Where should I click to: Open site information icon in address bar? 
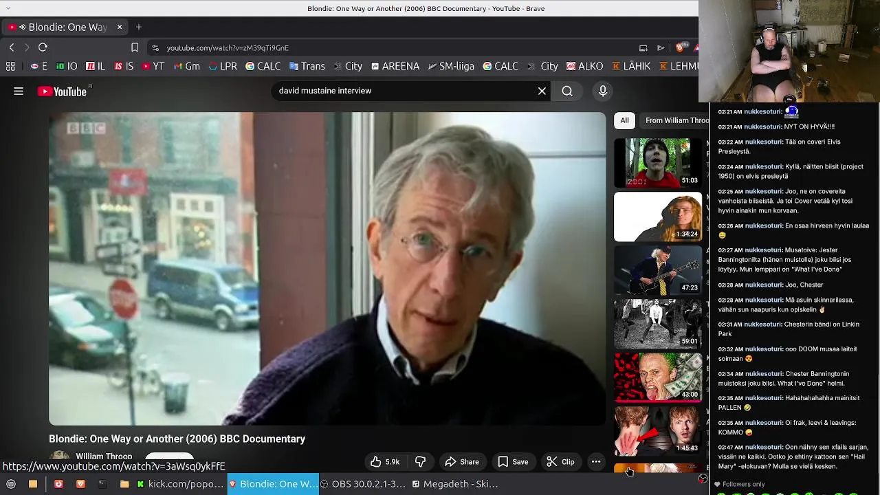155,48
